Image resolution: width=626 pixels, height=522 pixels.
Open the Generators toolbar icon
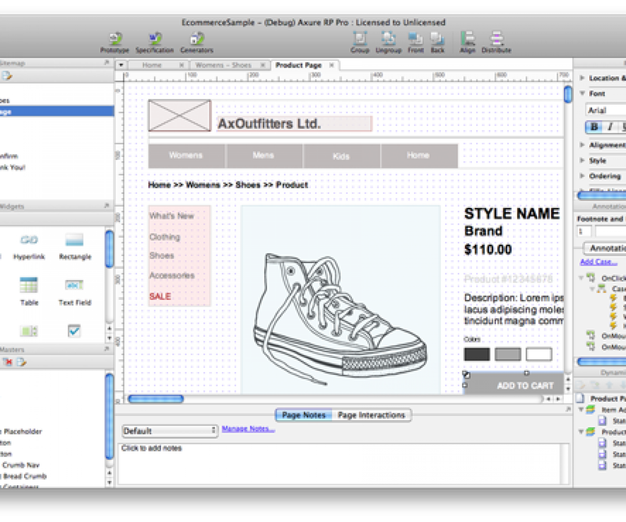[x=197, y=39]
